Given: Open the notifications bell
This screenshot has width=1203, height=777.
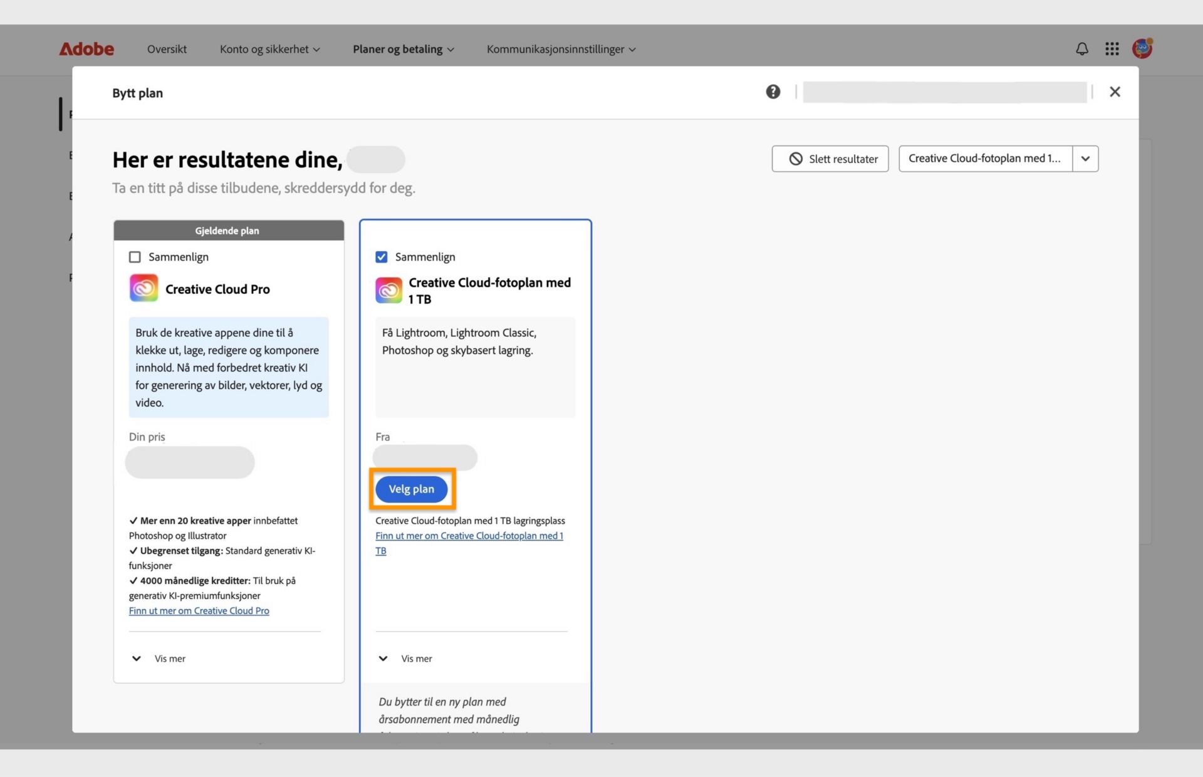Looking at the screenshot, I should 1081,49.
